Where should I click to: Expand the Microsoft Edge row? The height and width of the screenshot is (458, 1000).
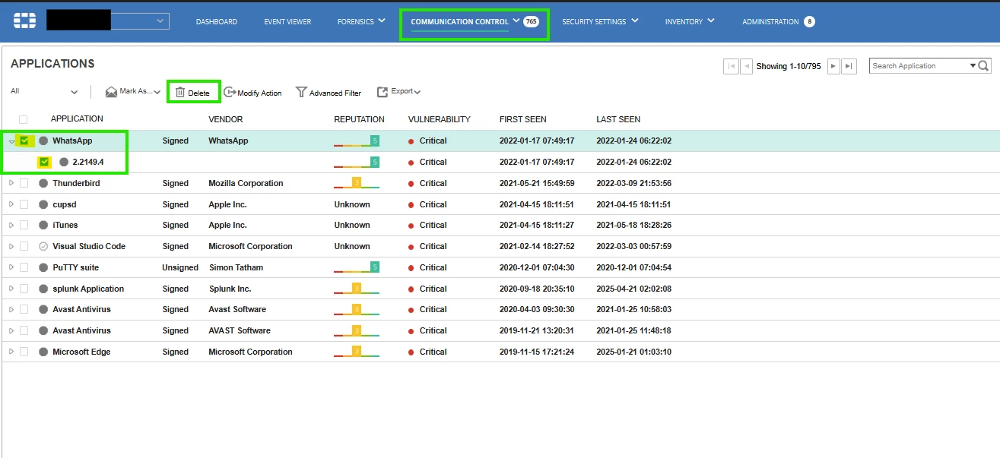pyautogui.click(x=11, y=352)
